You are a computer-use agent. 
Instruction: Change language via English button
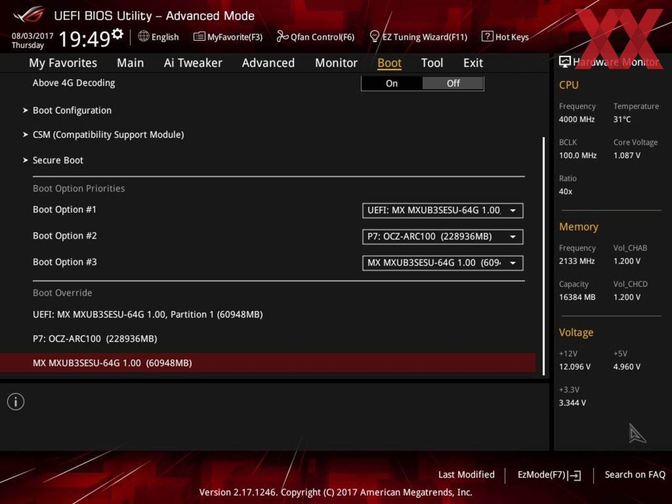pos(165,37)
